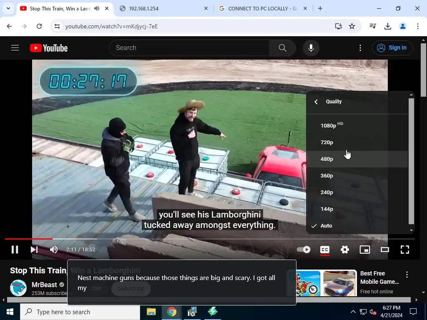Open the MrBeast channel name
The width and height of the screenshot is (427, 320).
click(x=44, y=285)
